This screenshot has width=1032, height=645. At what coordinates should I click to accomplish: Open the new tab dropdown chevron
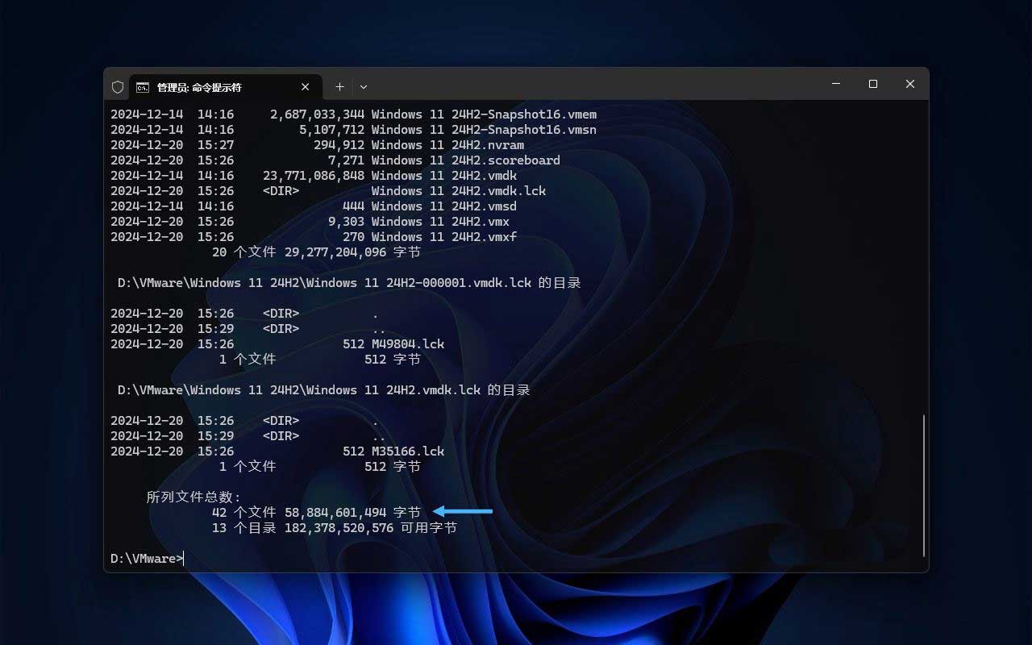pyautogui.click(x=363, y=86)
